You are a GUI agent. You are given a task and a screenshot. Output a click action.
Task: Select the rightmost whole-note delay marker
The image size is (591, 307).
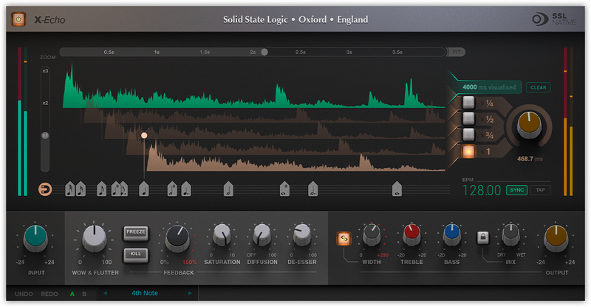(x=397, y=189)
